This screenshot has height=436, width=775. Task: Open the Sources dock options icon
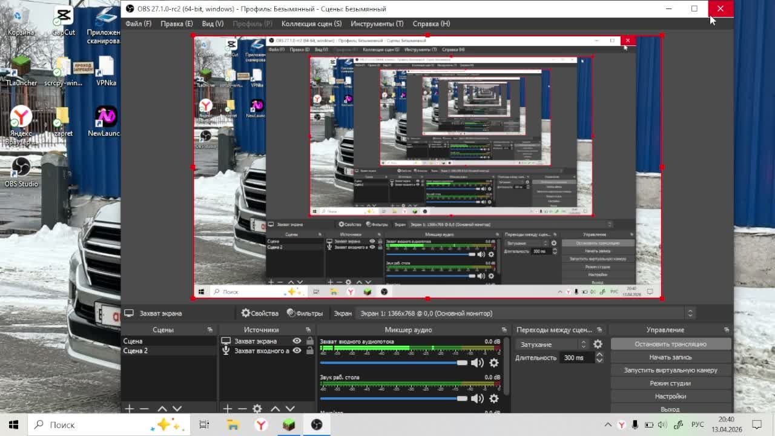coord(308,330)
